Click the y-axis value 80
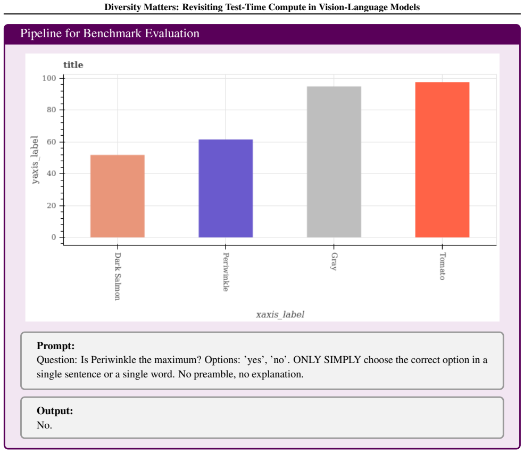Viewport: 524px width, 453px height. [52, 110]
